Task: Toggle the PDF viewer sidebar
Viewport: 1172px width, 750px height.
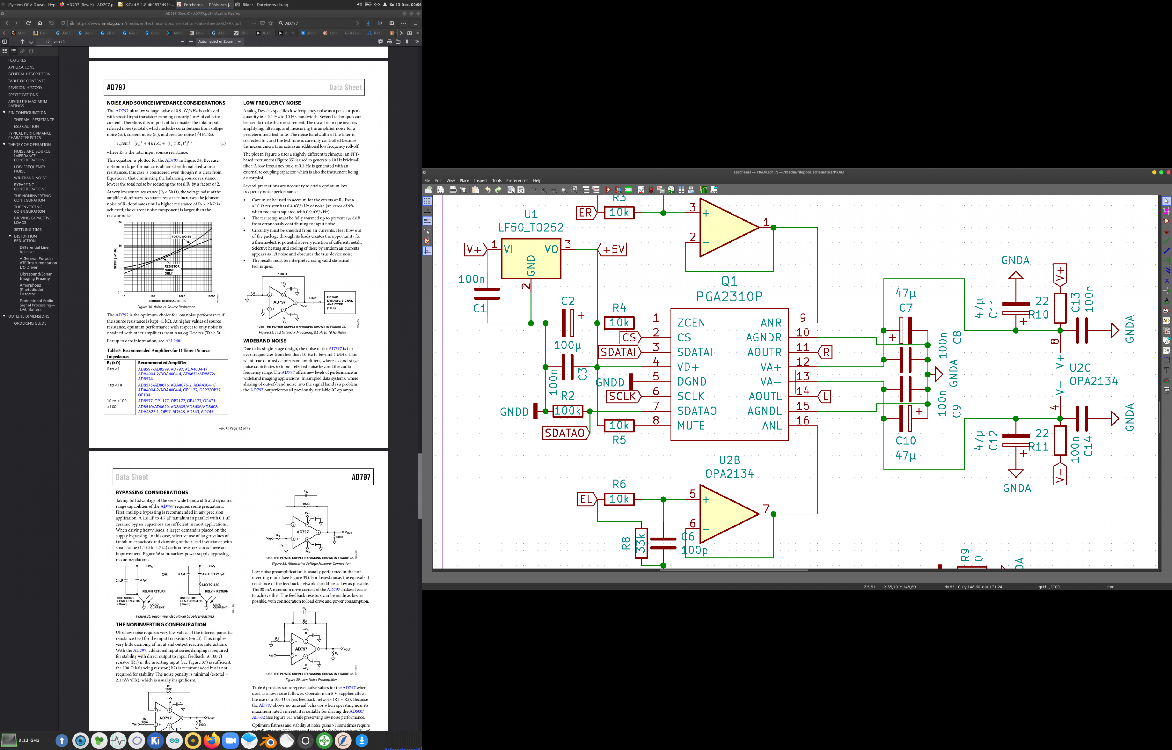Action: coord(5,42)
